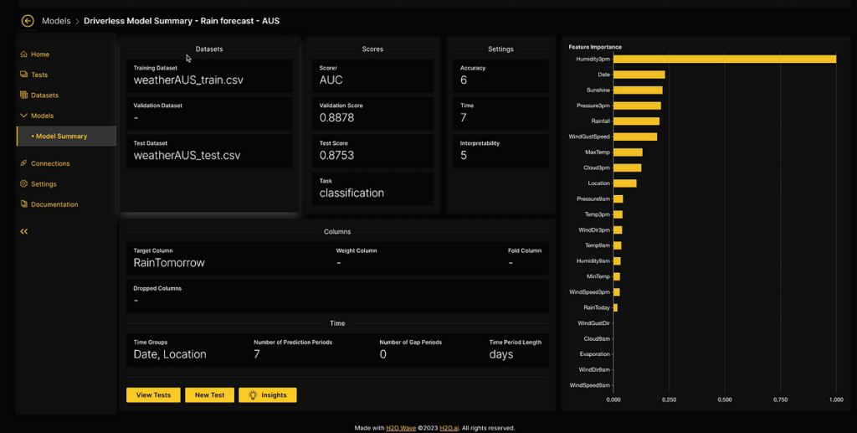Click the Models icon in sidebar
The image size is (857, 433).
coord(23,116)
